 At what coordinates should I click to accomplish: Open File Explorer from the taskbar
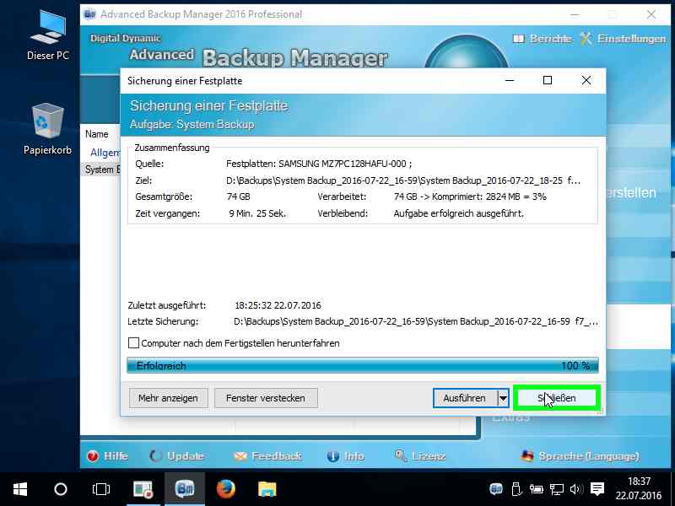[x=267, y=489]
